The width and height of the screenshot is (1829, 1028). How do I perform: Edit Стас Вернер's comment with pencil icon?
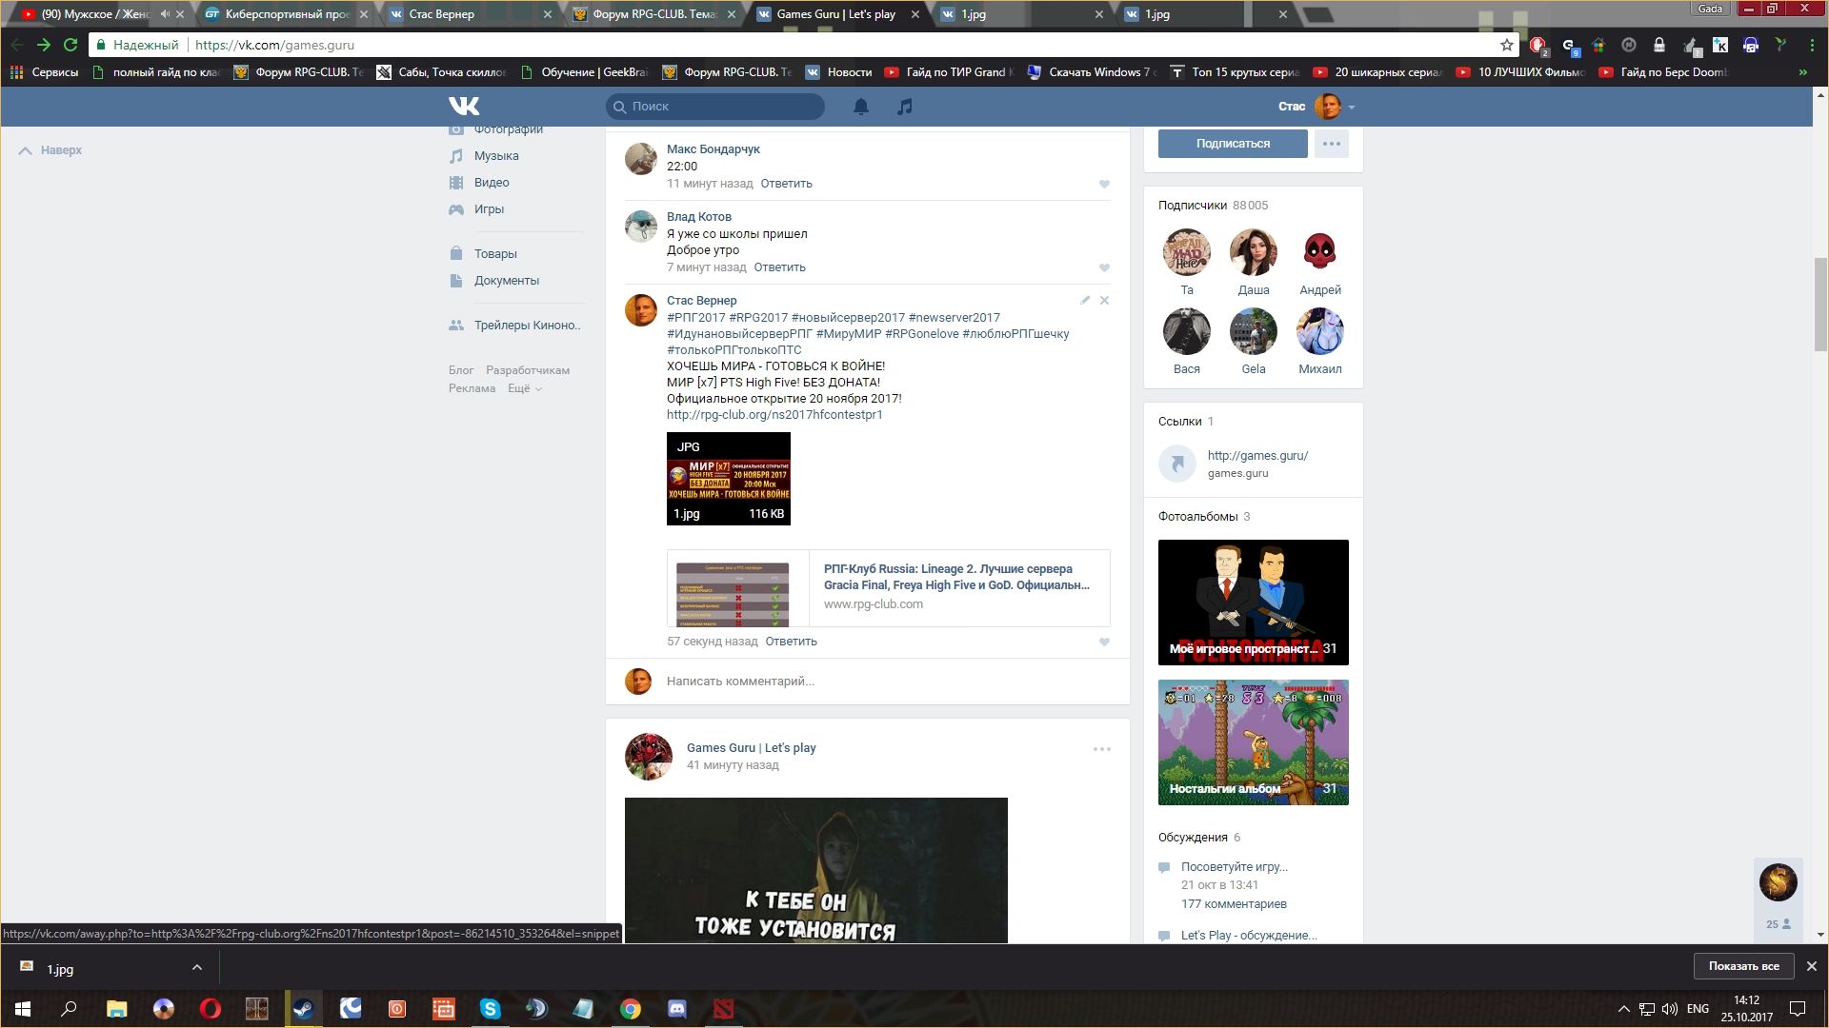pyautogui.click(x=1084, y=300)
